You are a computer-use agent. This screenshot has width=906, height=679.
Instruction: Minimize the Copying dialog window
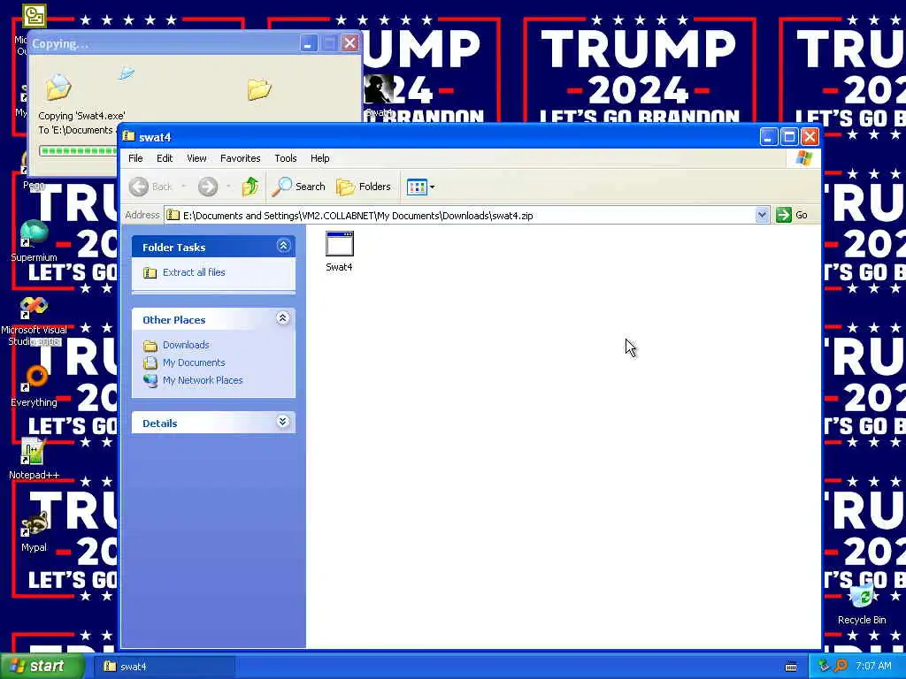(309, 43)
